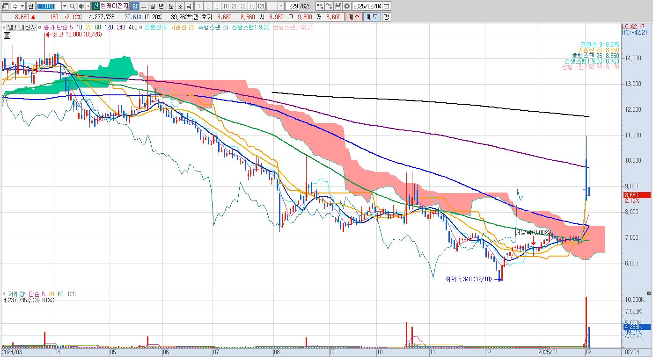Open chart settings gear icon
Image resolution: width=653 pixels, height=357 pixels.
coord(346,6)
